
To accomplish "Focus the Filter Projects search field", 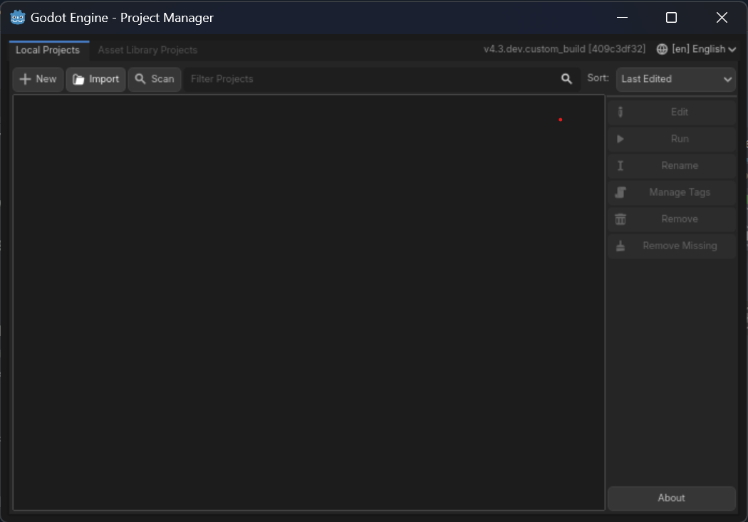I will coord(382,79).
